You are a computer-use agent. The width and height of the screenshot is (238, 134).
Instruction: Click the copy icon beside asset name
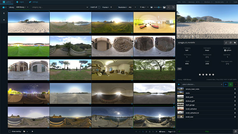coord(230,42)
